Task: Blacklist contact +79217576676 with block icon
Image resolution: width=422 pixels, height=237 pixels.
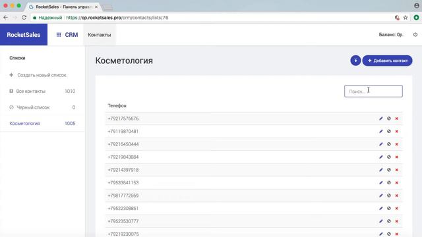Action: 389,118
